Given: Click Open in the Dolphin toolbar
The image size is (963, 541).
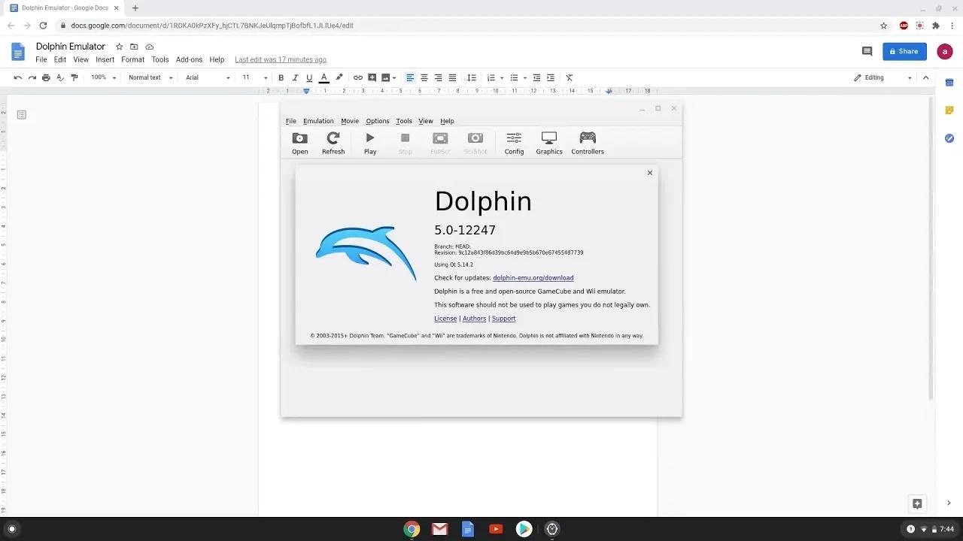Looking at the screenshot, I should (300, 143).
